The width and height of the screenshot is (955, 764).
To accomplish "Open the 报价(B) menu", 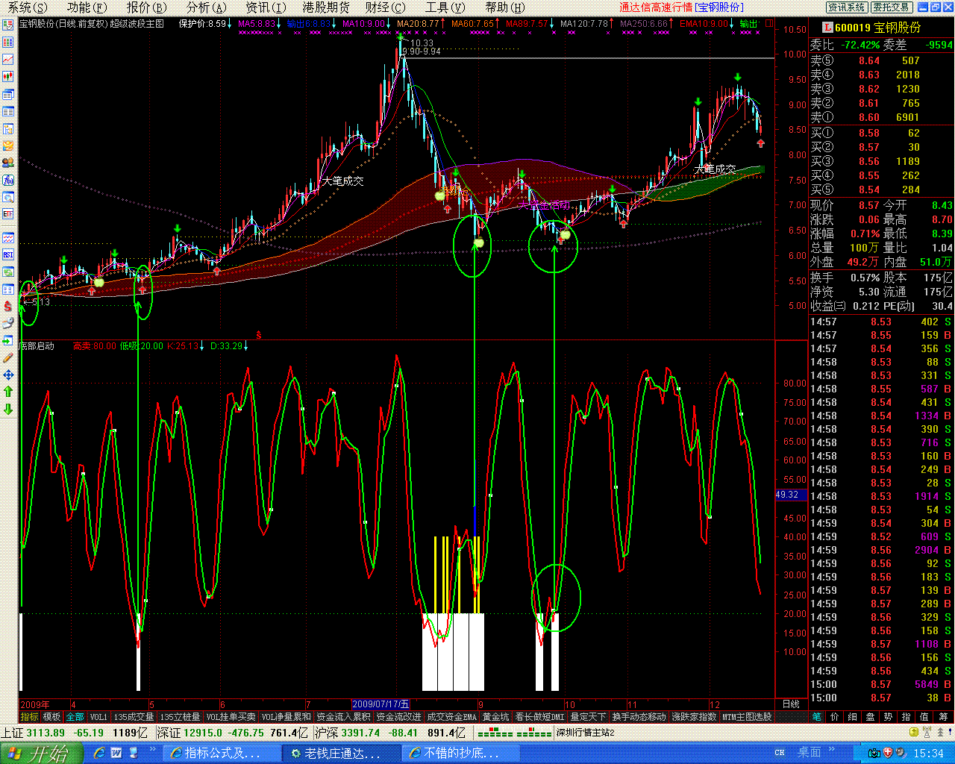I will 147,7.
